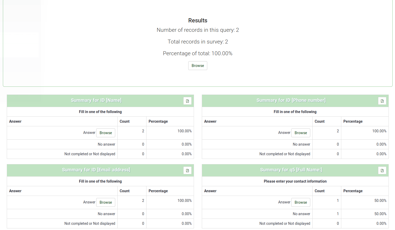
Task: Browse answers in the Phone number summary
Action: click(x=301, y=133)
